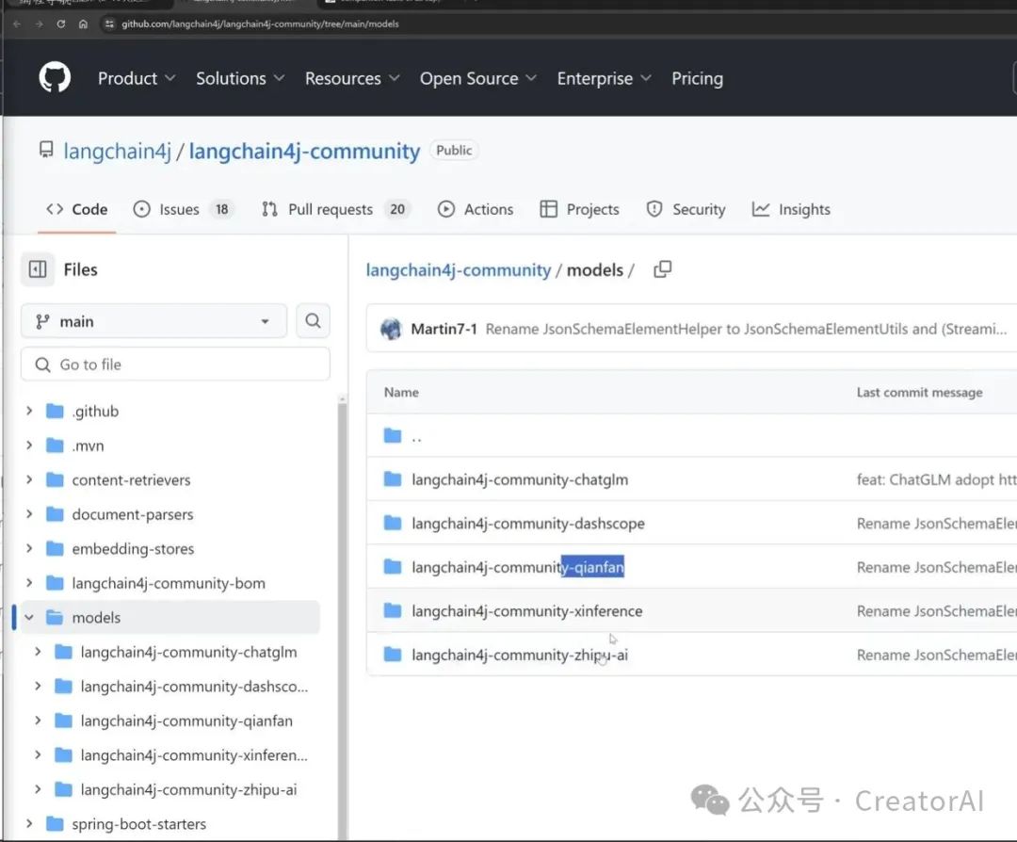1017x842 pixels.
Task: Open the langchain4j owner link
Action: coord(118,151)
